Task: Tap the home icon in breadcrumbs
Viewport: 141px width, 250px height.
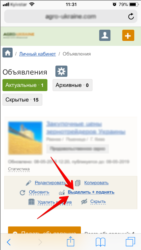Action: pyautogui.click(x=8, y=52)
